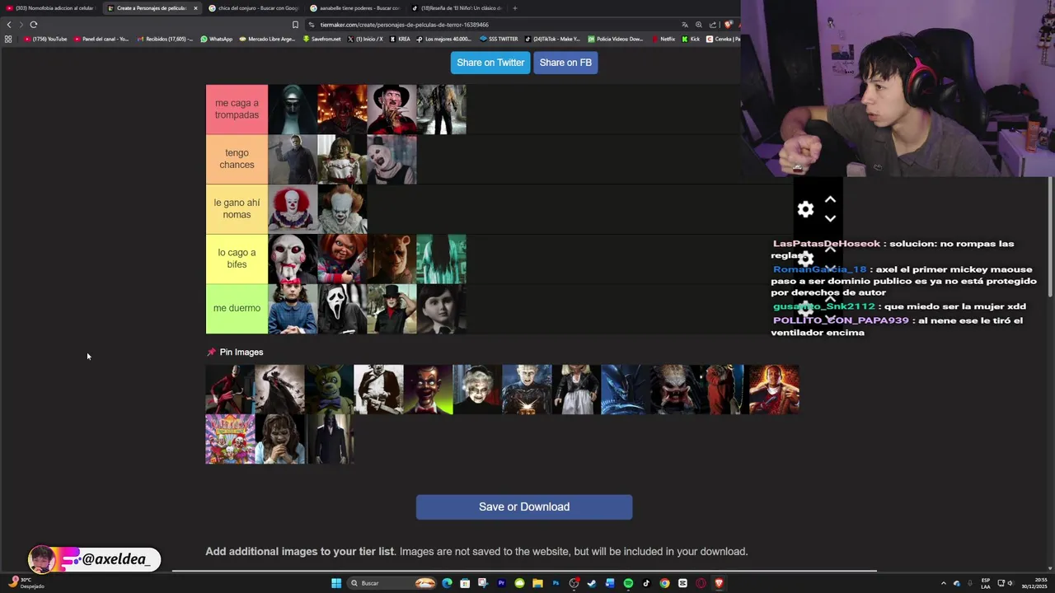The width and height of the screenshot is (1055, 593).
Task: Open Opera browser from the taskbar
Action: point(701,583)
